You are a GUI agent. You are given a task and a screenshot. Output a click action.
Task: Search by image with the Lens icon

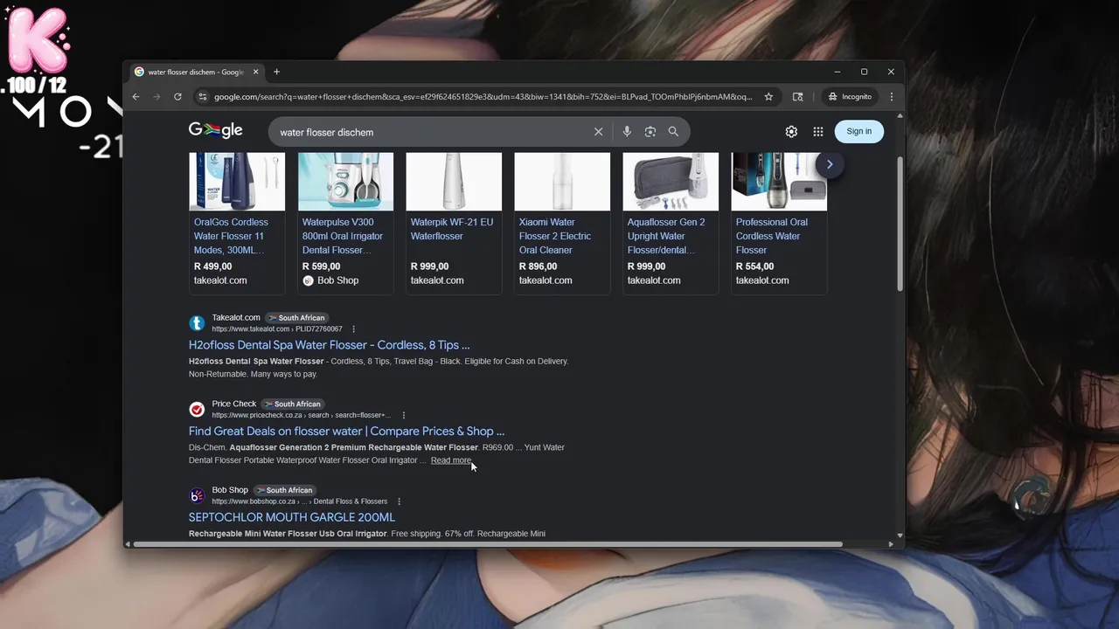click(650, 132)
